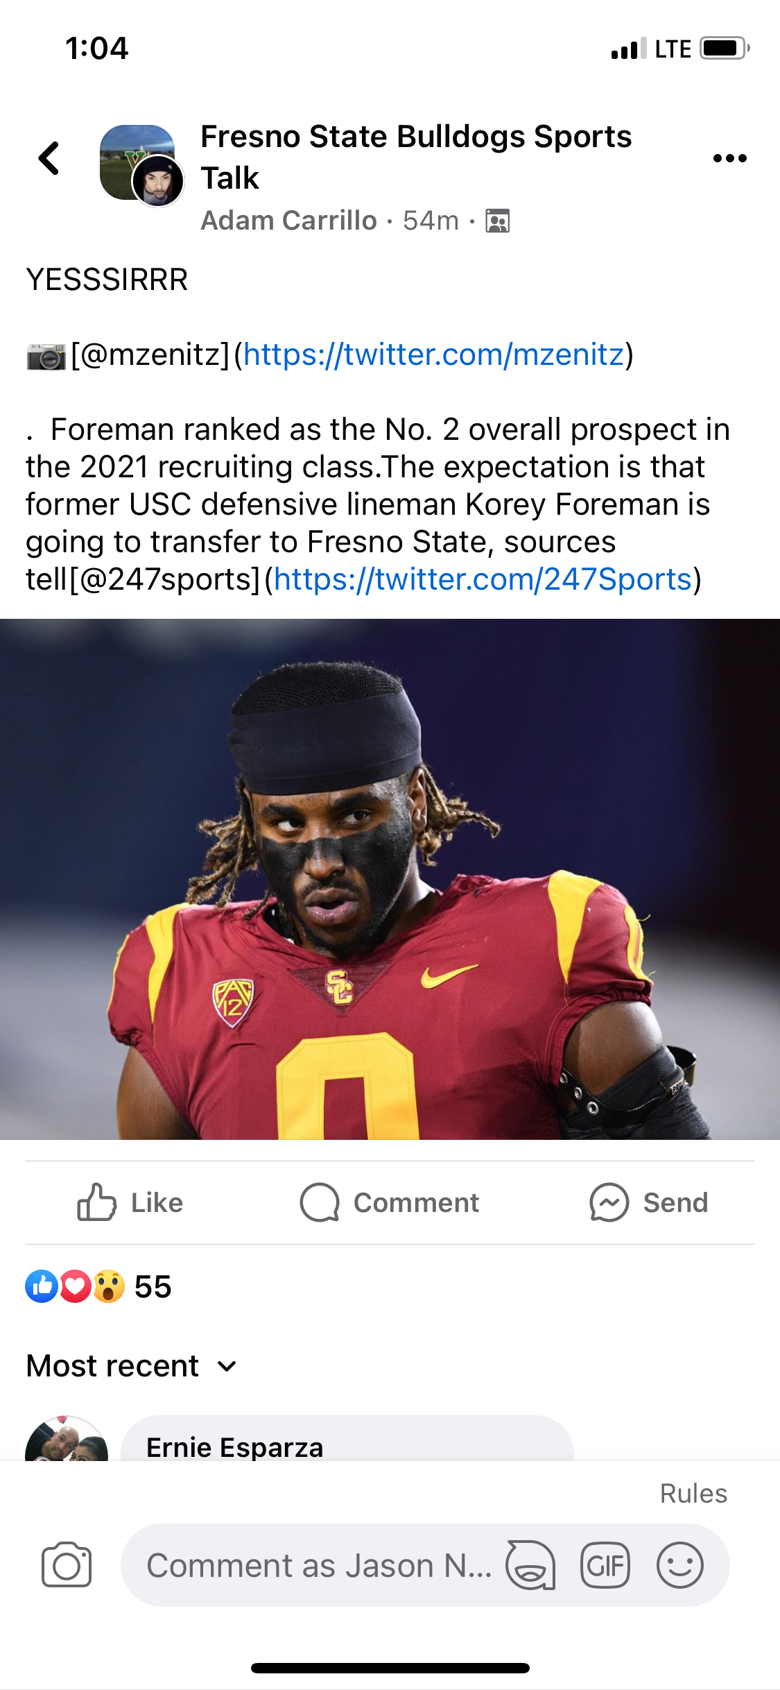780x1690 pixels.
Task: Open the group Rules
Action: click(695, 1493)
